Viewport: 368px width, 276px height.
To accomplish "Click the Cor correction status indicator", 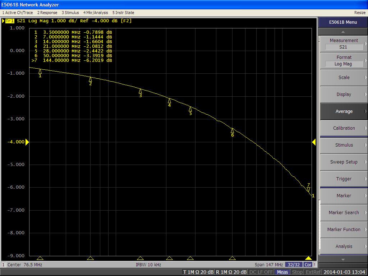I will click(308, 265).
